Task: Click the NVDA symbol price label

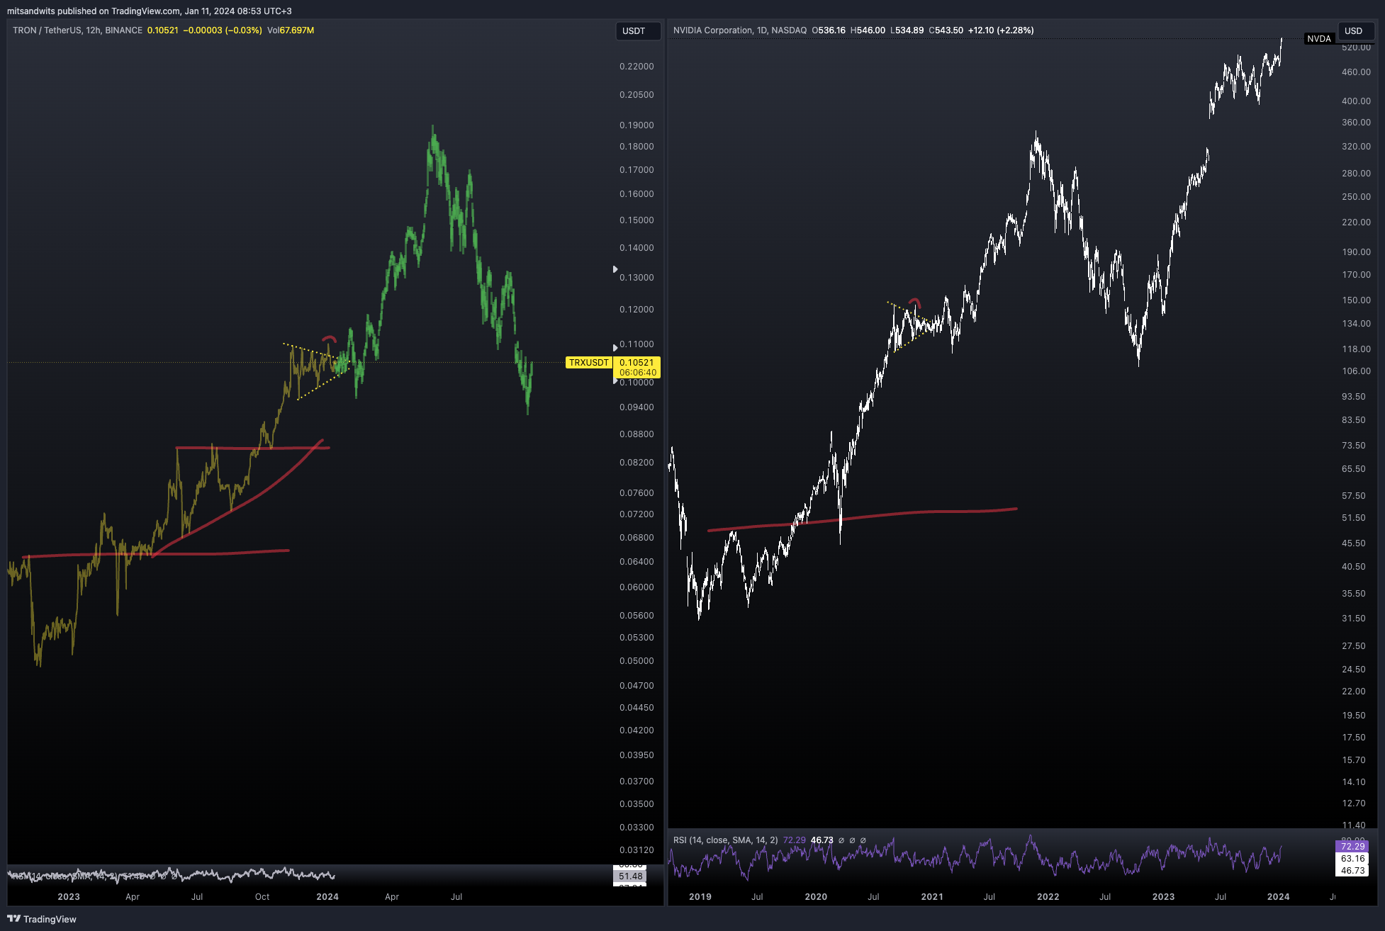Action: [1319, 39]
